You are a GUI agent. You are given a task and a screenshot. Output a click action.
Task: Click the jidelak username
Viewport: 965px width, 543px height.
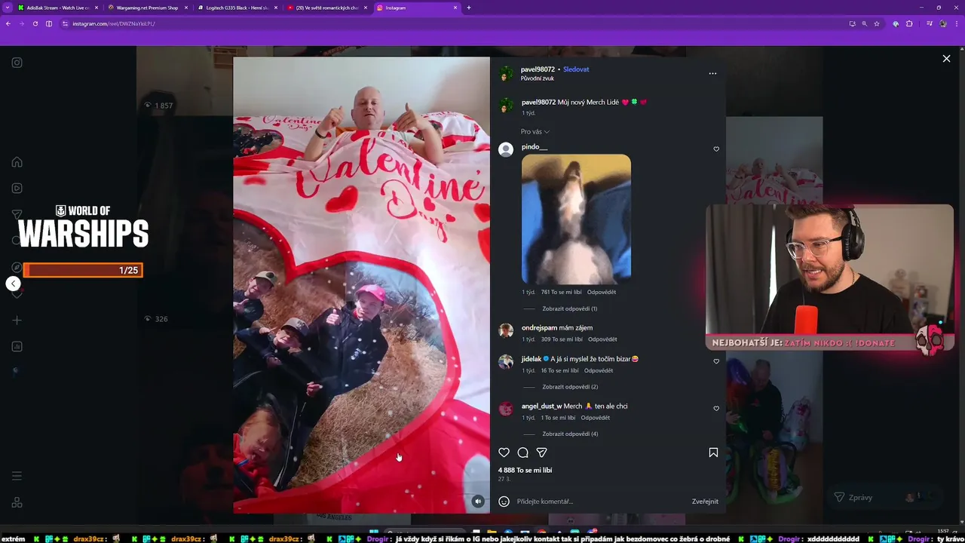coord(532,359)
